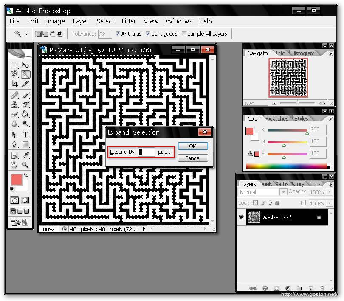Select the Eraser tool

[x=14, y=114]
